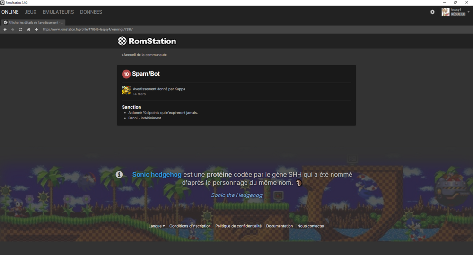Viewport: 473px width, 255px height.
Task: Click the browser back arrow
Action: tap(5, 29)
